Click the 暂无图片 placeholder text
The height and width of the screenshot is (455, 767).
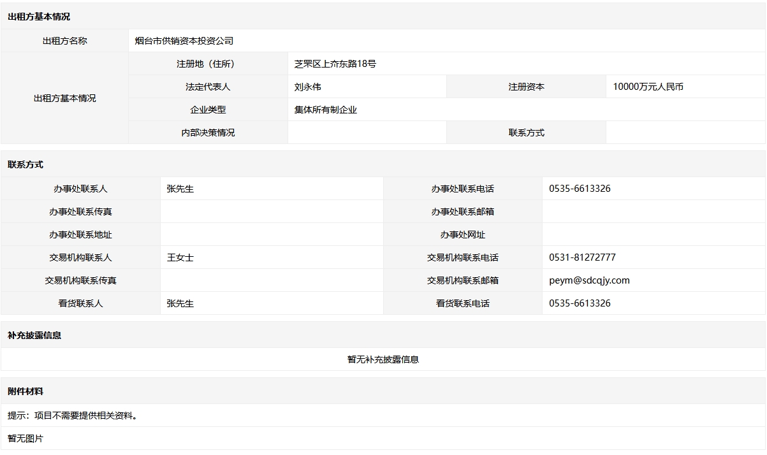26,438
